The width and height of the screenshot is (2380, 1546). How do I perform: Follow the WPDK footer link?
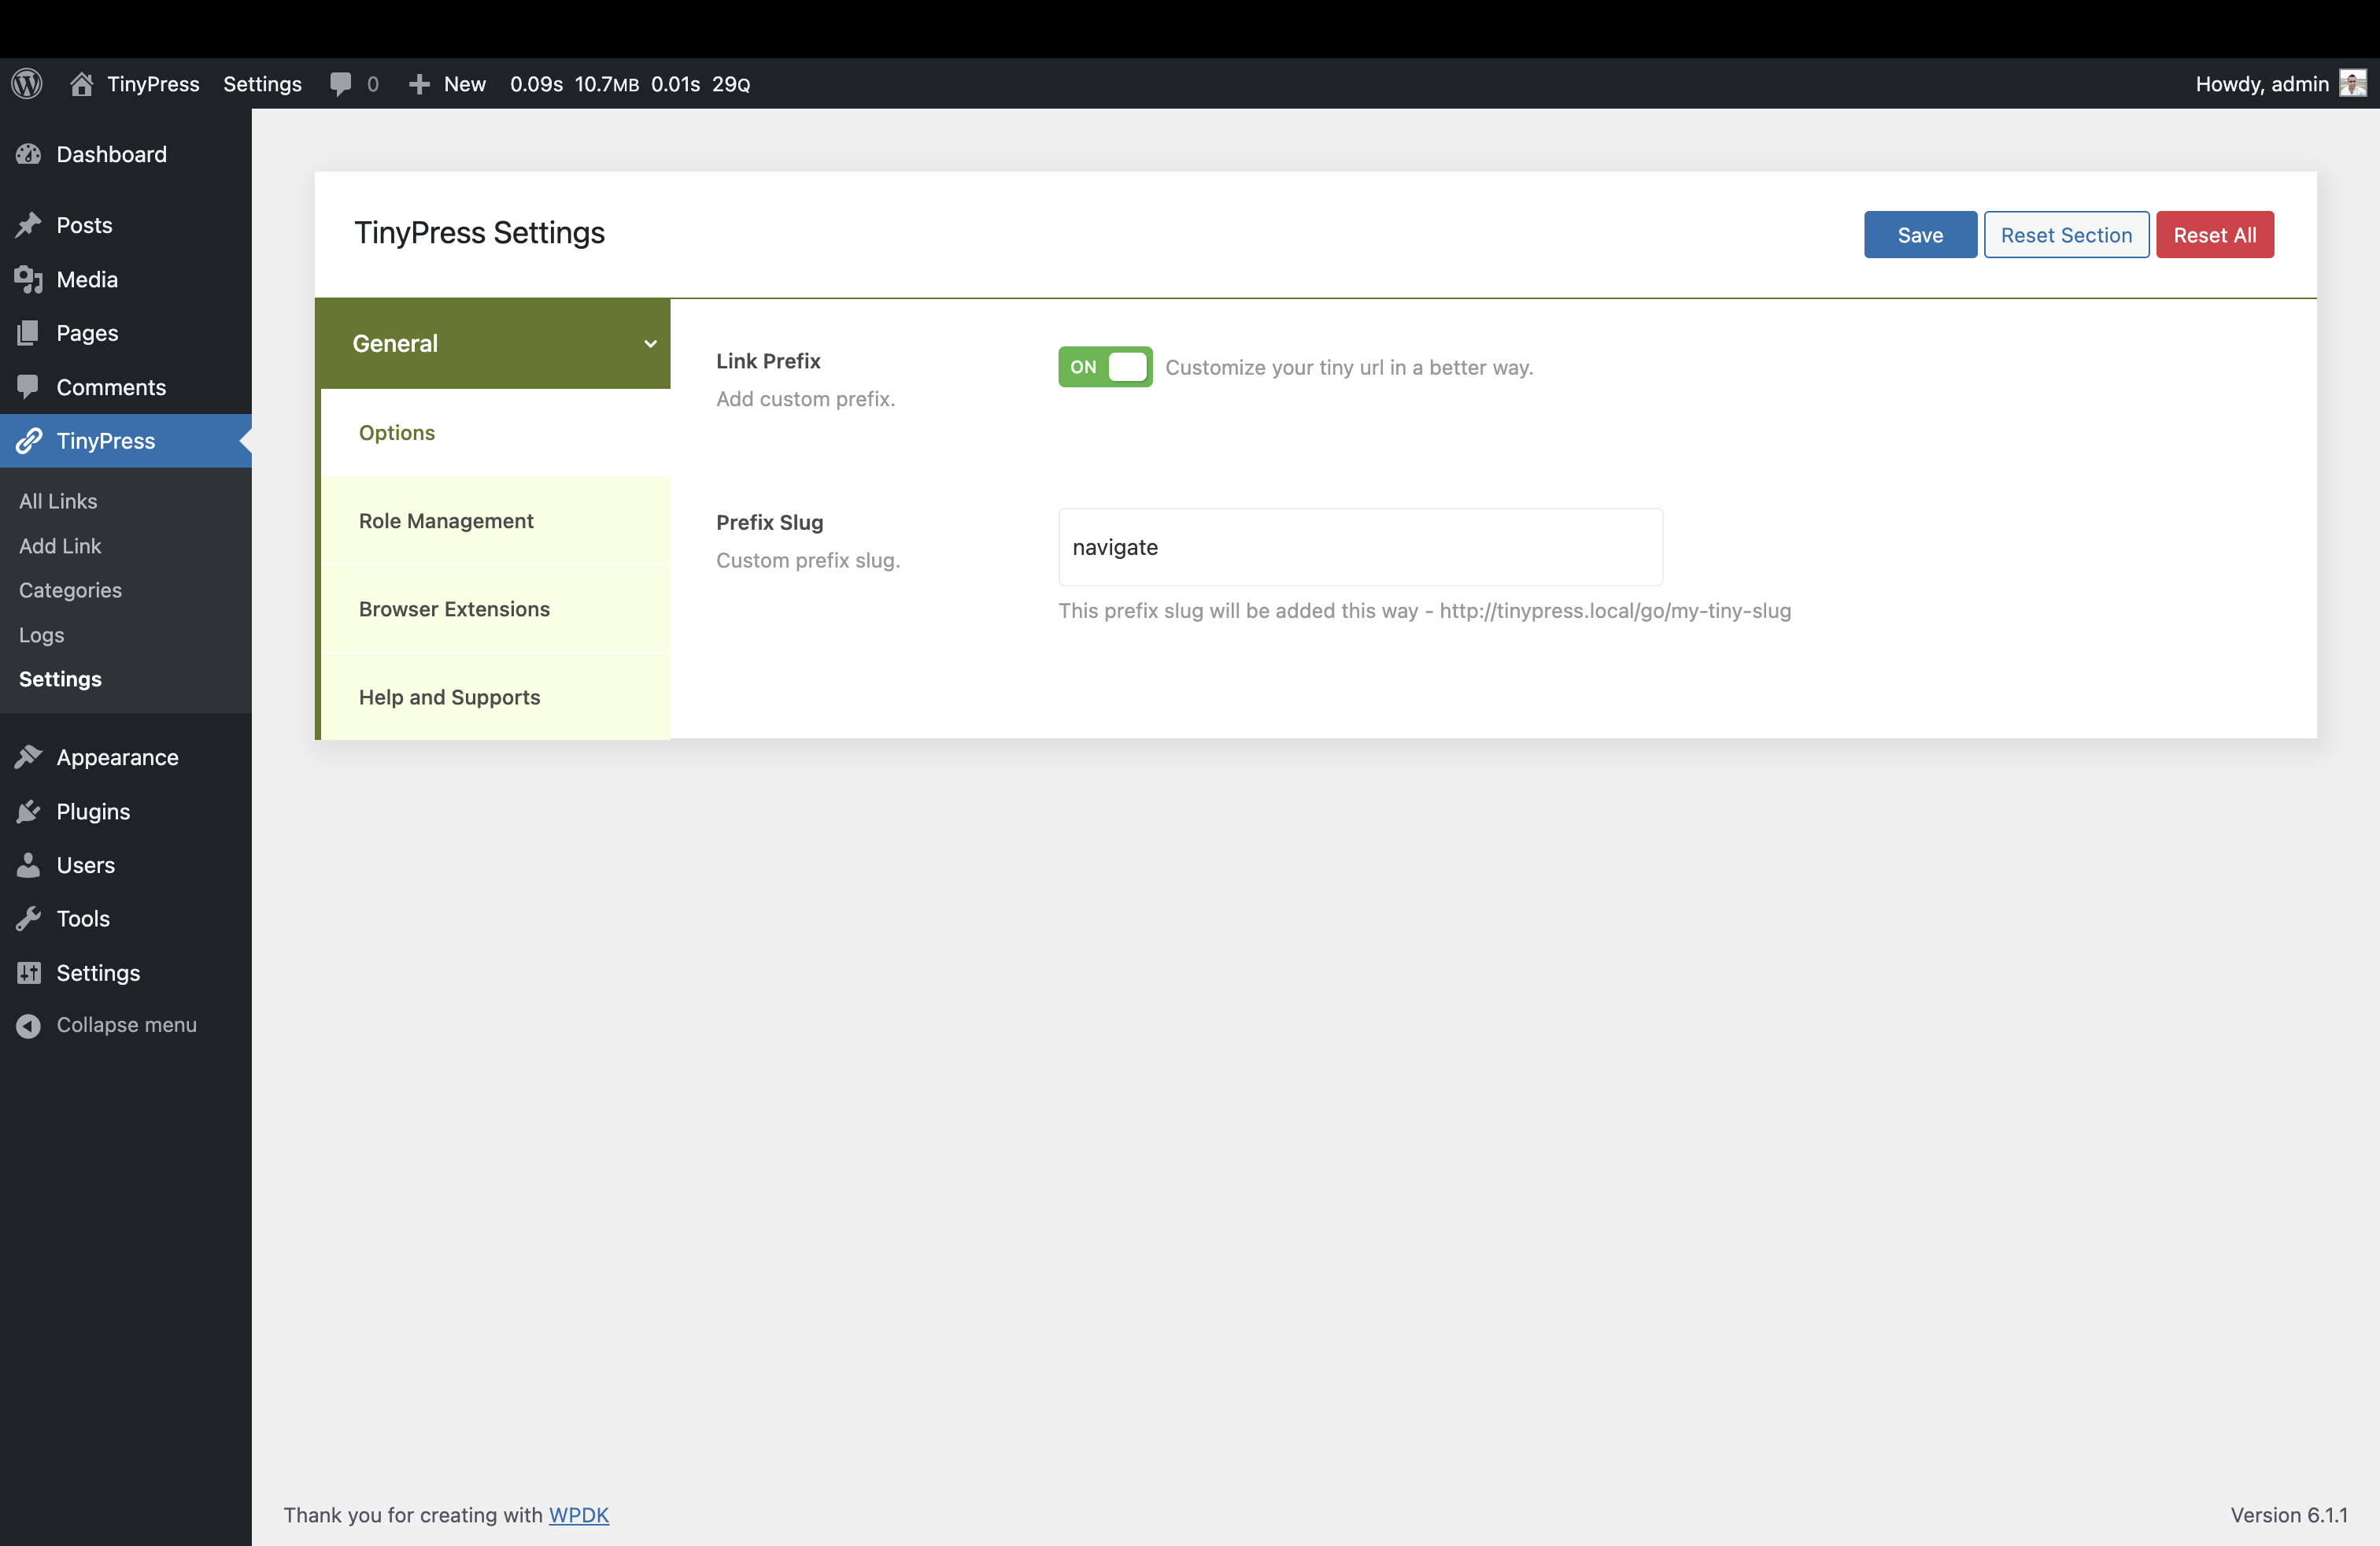578,1514
